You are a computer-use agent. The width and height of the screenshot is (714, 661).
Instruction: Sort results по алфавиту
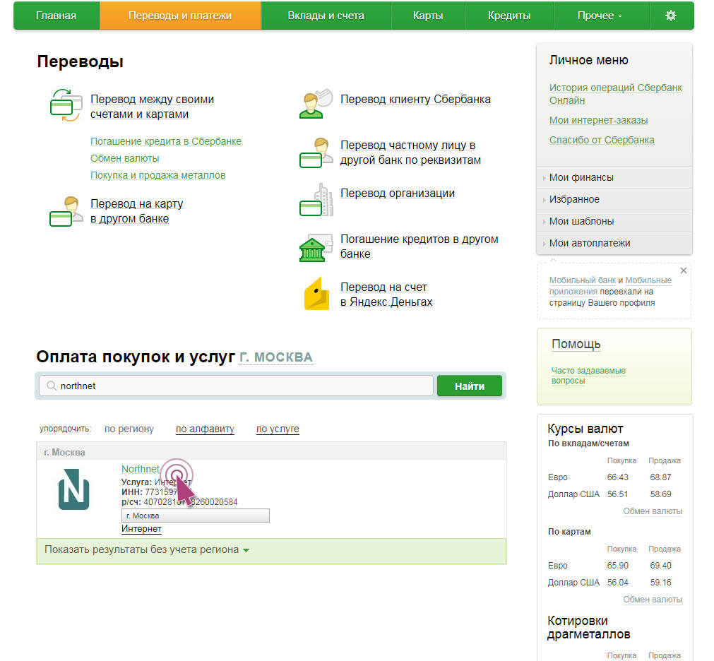click(x=205, y=429)
